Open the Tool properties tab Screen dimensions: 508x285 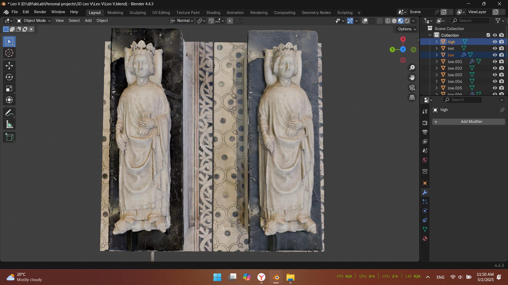pos(425,111)
